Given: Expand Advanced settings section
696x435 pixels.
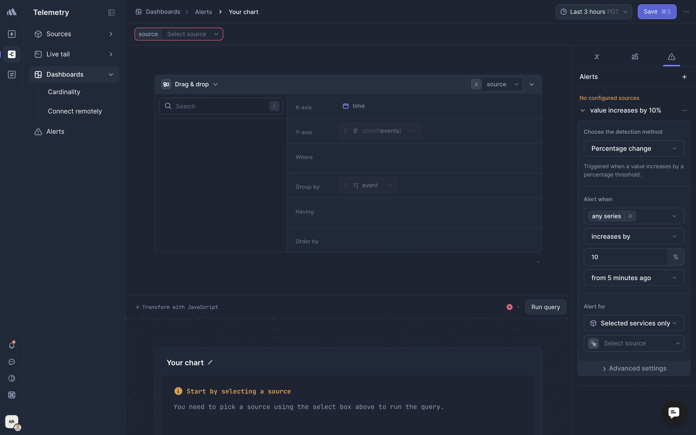Looking at the screenshot, I should click(x=634, y=368).
